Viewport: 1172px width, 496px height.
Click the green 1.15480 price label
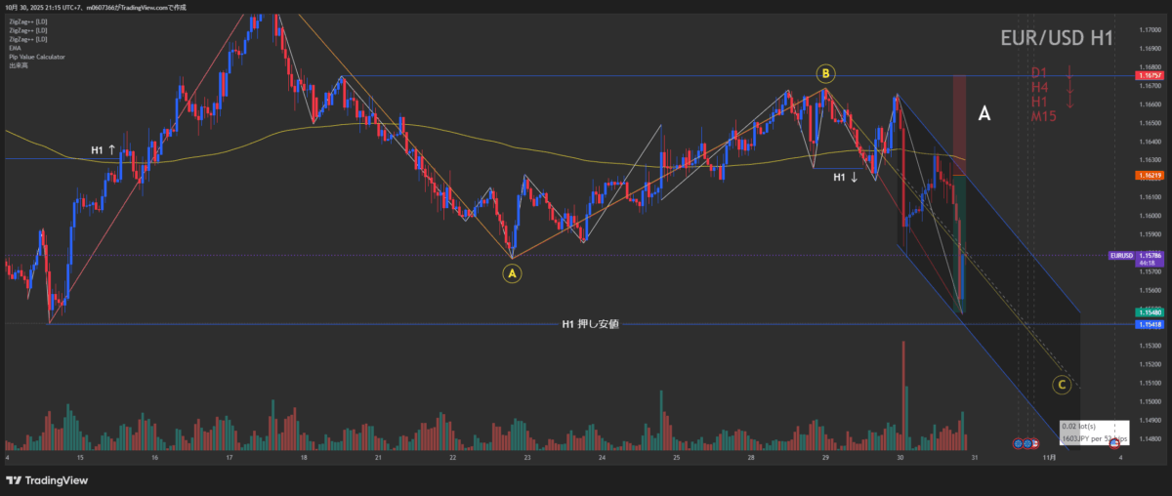click(x=1147, y=312)
